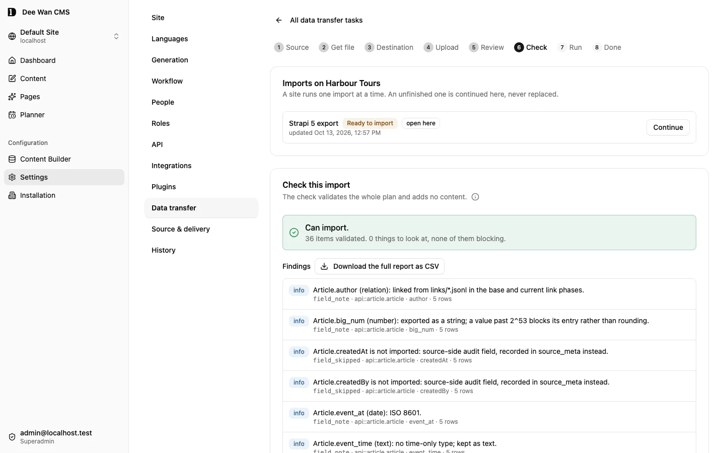Click the Content Builder database icon
The height and width of the screenshot is (453, 725).
tap(12, 159)
